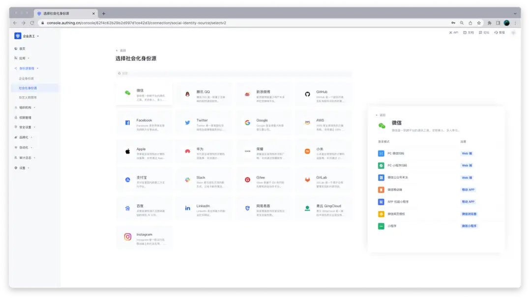This screenshot has width=531, height=298.
Task: Click the 微信公众号关注 row icon
Action: click(x=381, y=178)
